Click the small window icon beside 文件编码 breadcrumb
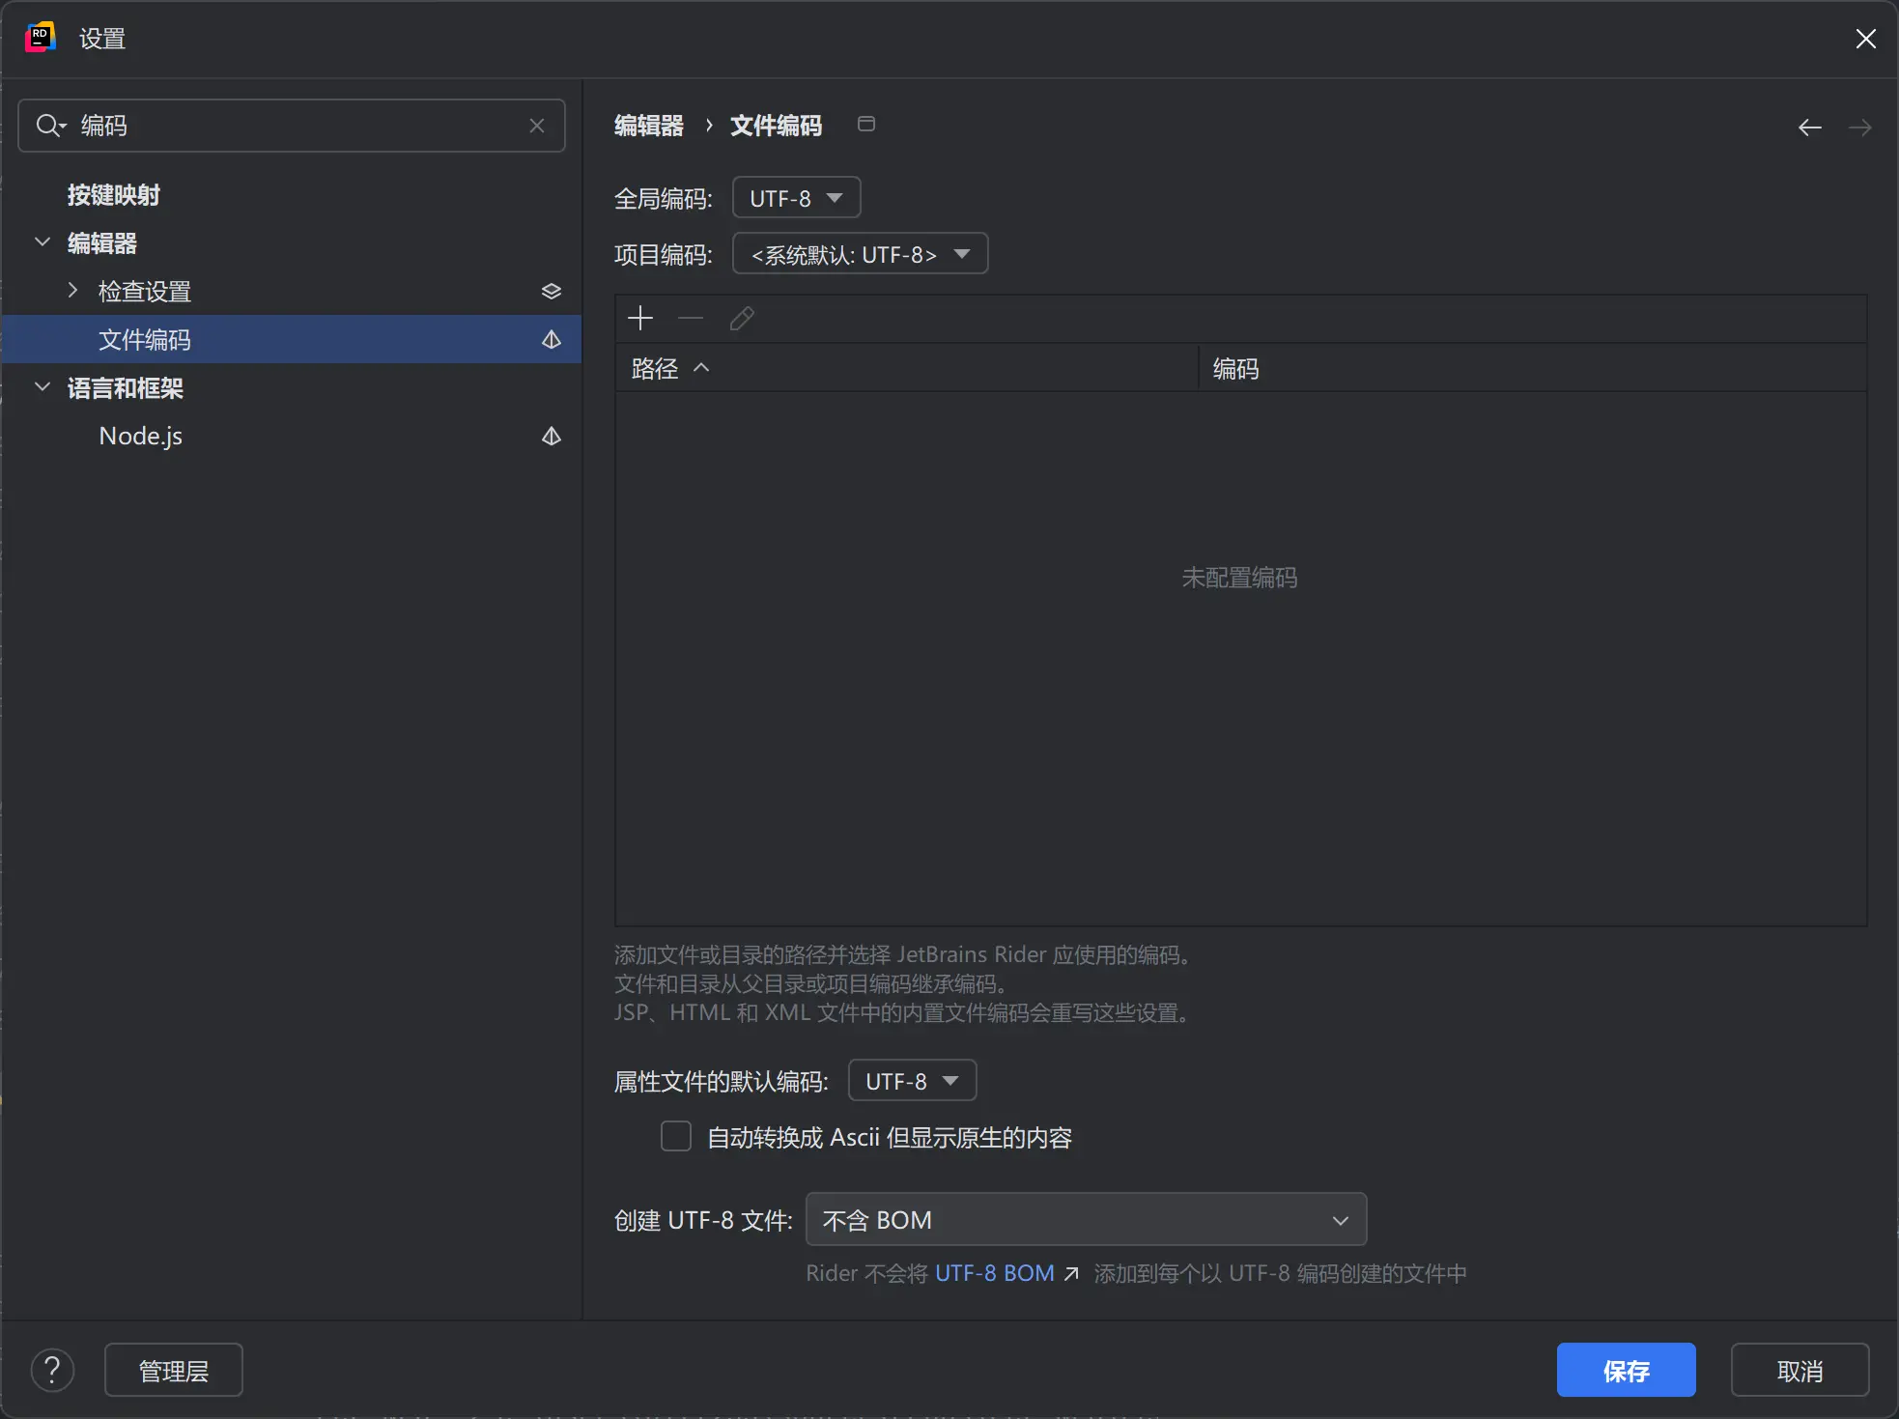The image size is (1899, 1419). (866, 124)
